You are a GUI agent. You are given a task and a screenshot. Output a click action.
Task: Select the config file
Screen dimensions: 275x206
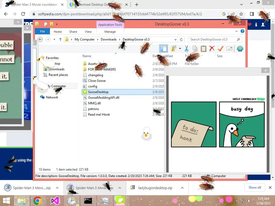pos(93,86)
